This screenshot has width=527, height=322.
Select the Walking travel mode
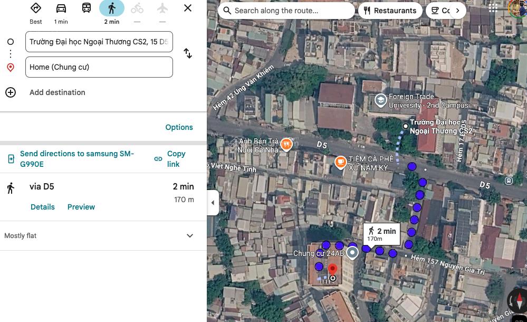click(x=112, y=8)
